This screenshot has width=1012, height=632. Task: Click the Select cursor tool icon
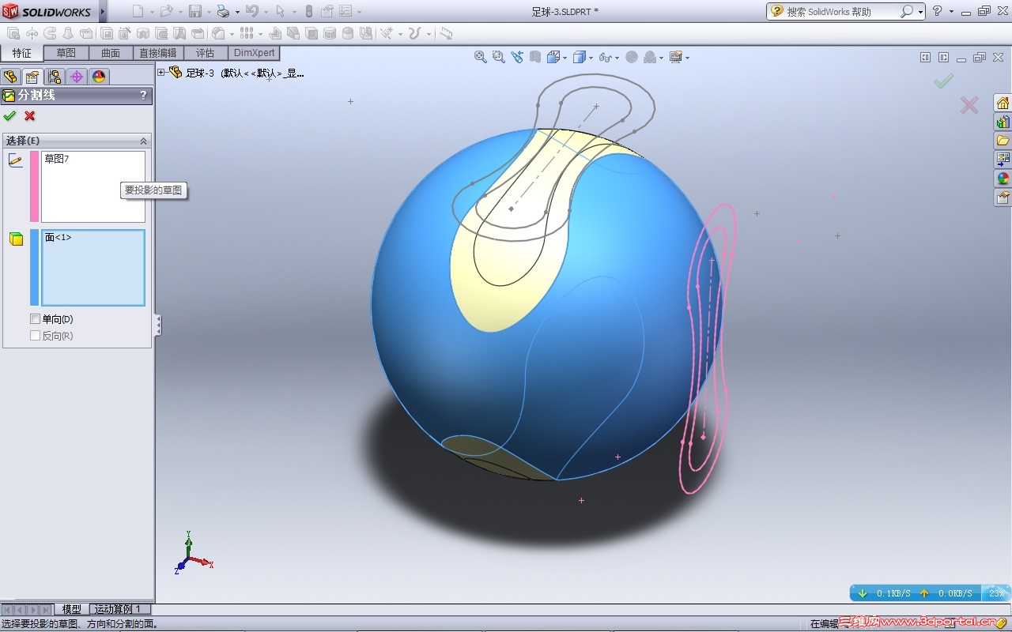click(280, 11)
